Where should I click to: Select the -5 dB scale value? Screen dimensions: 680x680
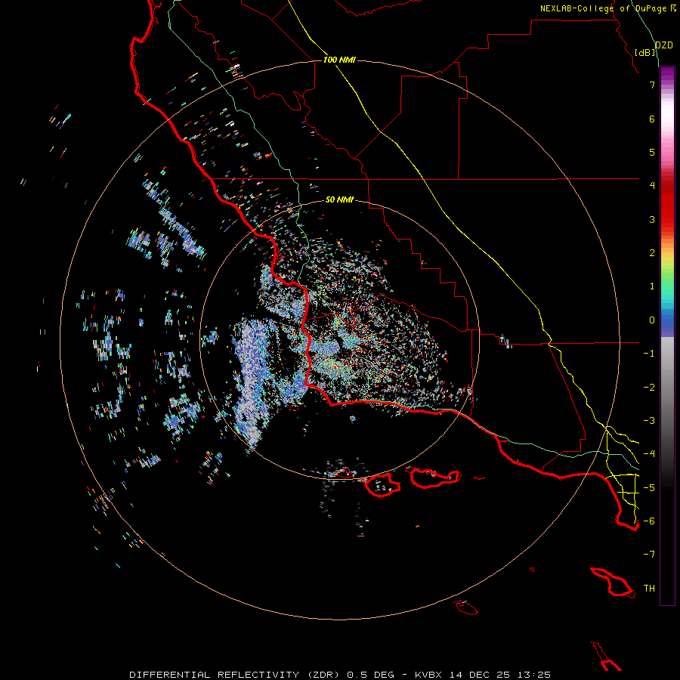[649, 487]
